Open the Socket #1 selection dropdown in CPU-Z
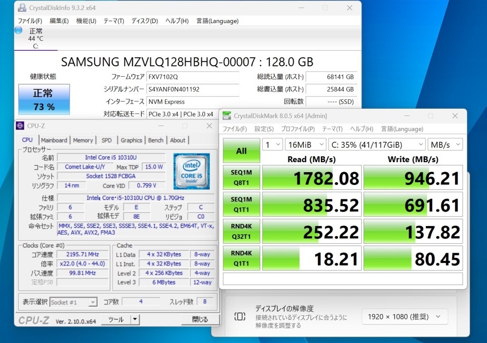 [x=73, y=302]
